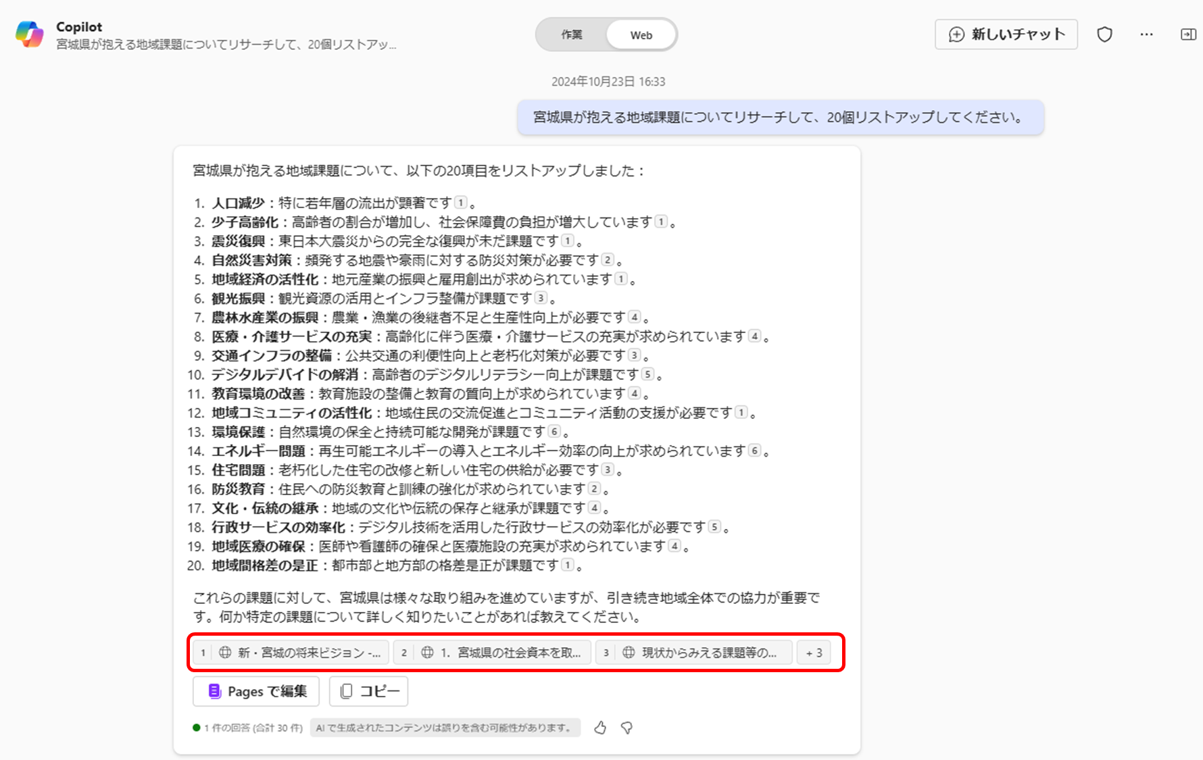Open citation 6 after エネルギー問題 line
This screenshot has width=1203, height=760.
[x=755, y=450]
